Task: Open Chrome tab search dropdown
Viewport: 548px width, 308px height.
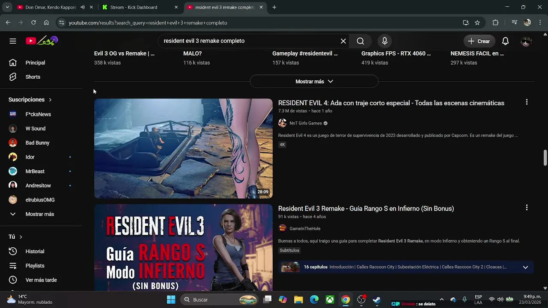Action: click(x=7, y=7)
